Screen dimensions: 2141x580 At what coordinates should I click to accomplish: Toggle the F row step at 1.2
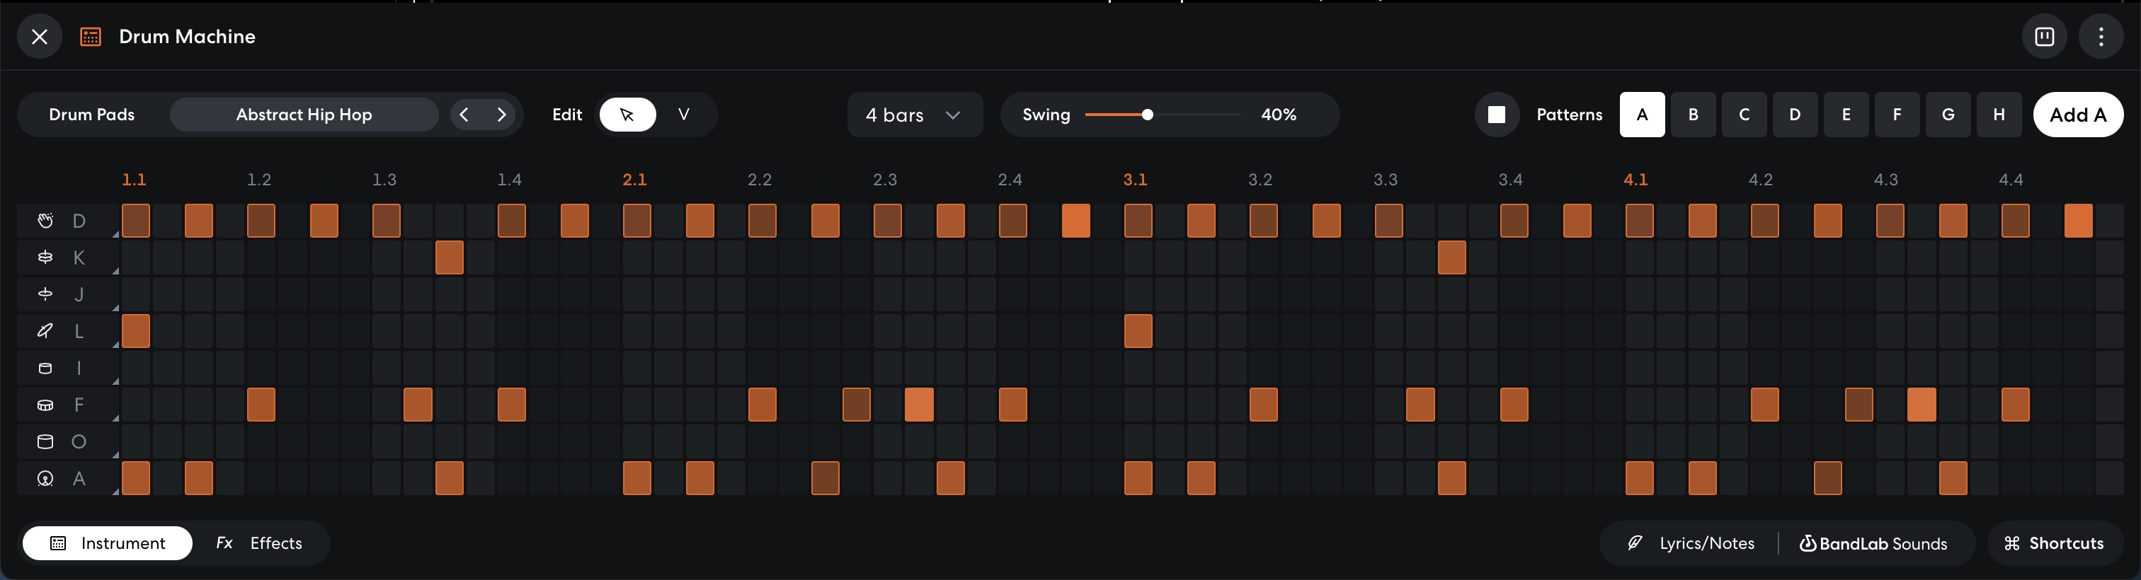pos(261,405)
